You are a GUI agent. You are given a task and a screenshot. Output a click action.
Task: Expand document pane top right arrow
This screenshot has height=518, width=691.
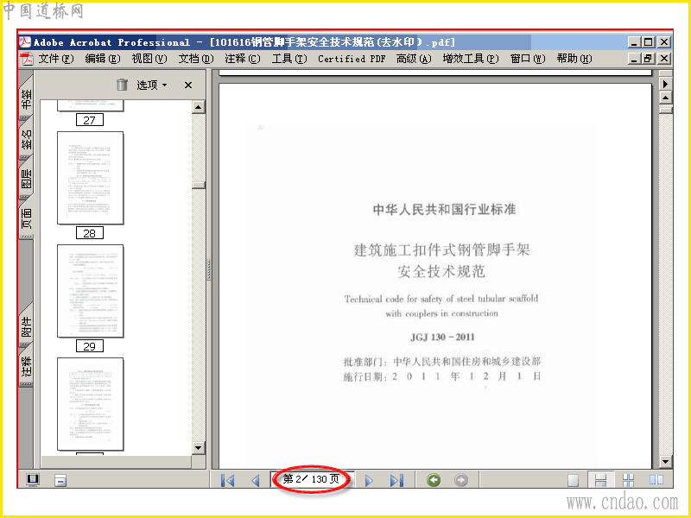[x=665, y=84]
